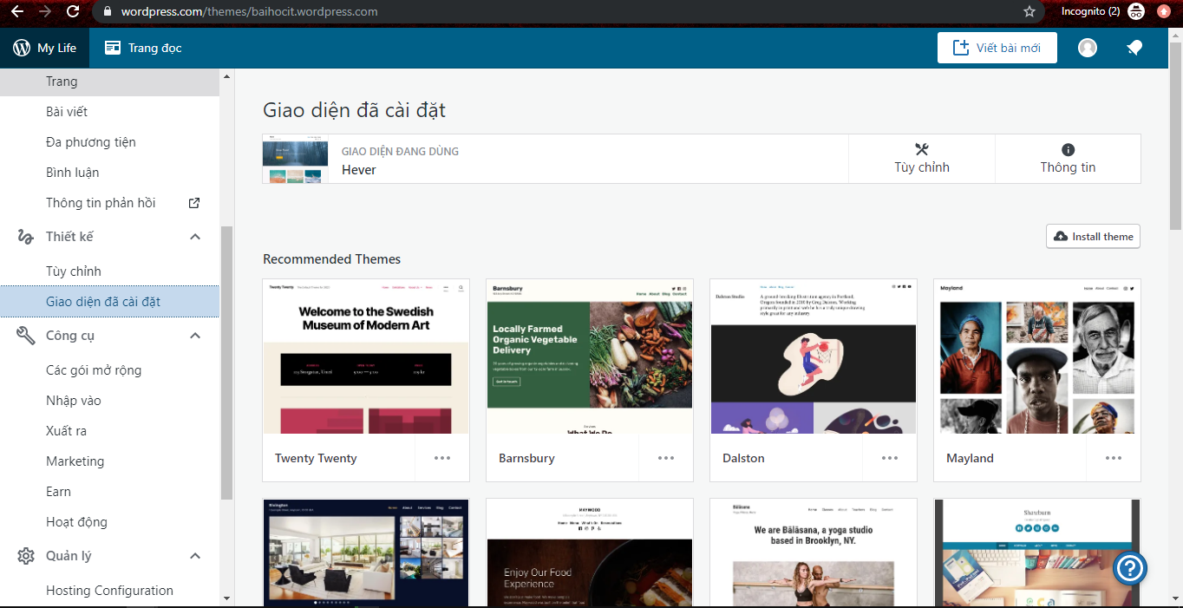Open Trang đọc reader tab

(x=143, y=48)
